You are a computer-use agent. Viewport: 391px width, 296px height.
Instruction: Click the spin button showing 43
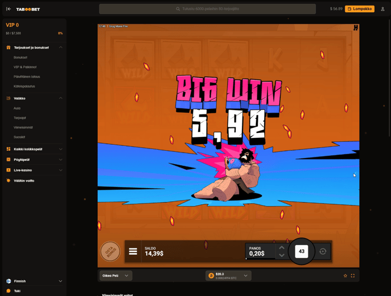pos(302,251)
